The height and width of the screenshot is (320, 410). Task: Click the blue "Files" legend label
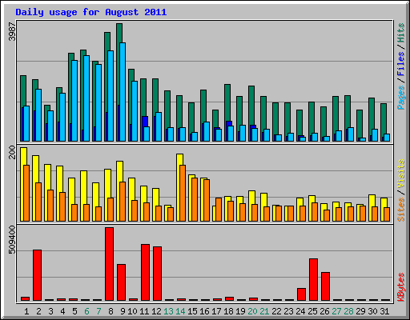coord(401,64)
